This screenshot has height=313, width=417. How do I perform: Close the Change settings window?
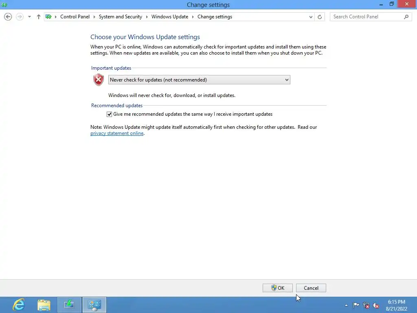coord(407,4)
